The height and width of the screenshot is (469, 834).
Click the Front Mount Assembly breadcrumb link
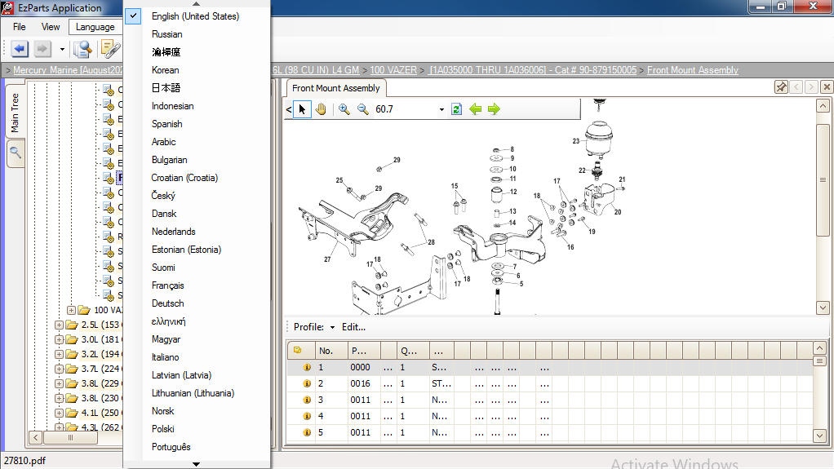pos(693,70)
